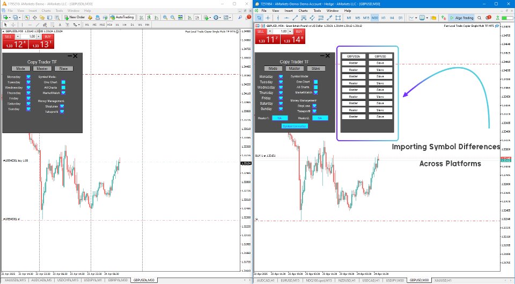Select MT4 cursor arrow tool
Viewport: 515px width, 284px height.
pyautogui.click(x=5, y=25)
